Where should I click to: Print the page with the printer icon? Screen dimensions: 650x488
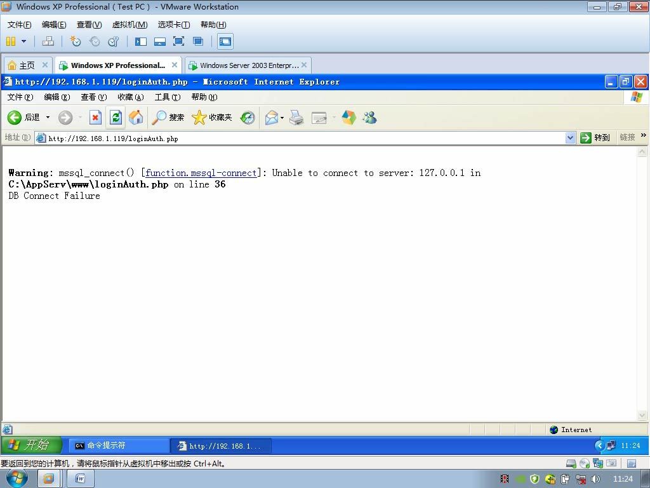[296, 118]
